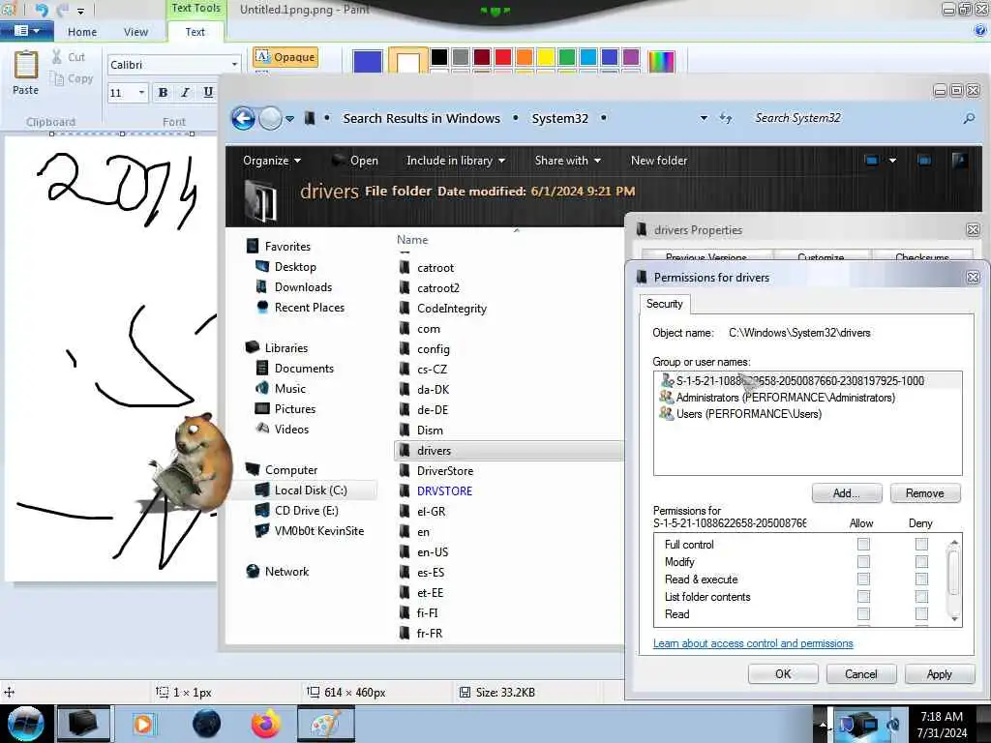Select the S-1-5-21 SID user entry
Image resolution: width=991 pixels, height=743 pixels.
[808, 380]
